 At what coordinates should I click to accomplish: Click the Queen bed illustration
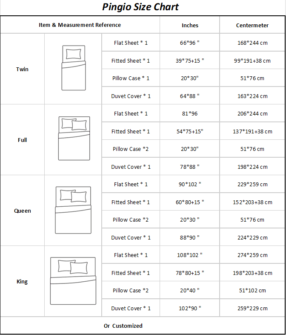(73, 210)
